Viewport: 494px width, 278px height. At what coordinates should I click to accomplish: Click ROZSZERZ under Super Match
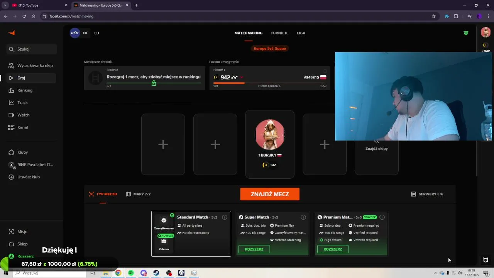pos(254,249)
